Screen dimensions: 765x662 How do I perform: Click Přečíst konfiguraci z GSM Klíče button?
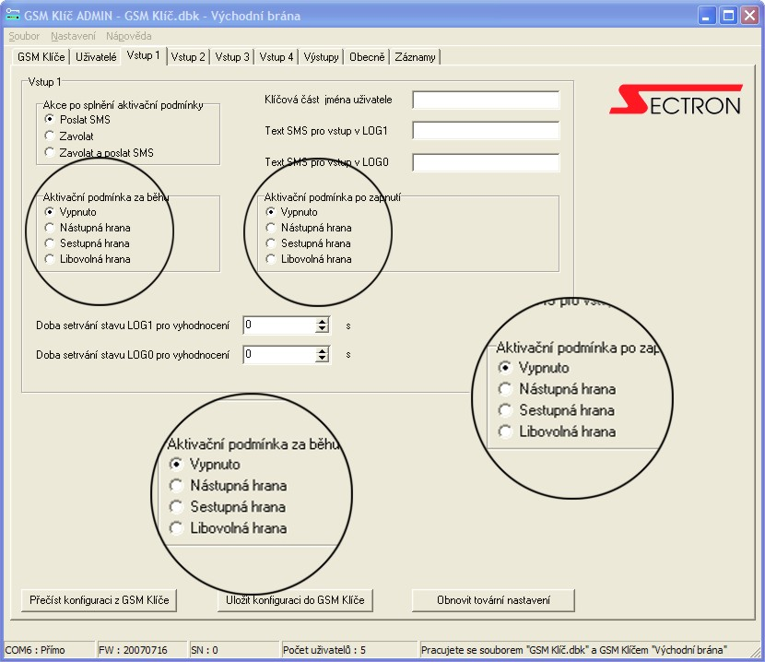click(x=99, y=600)
